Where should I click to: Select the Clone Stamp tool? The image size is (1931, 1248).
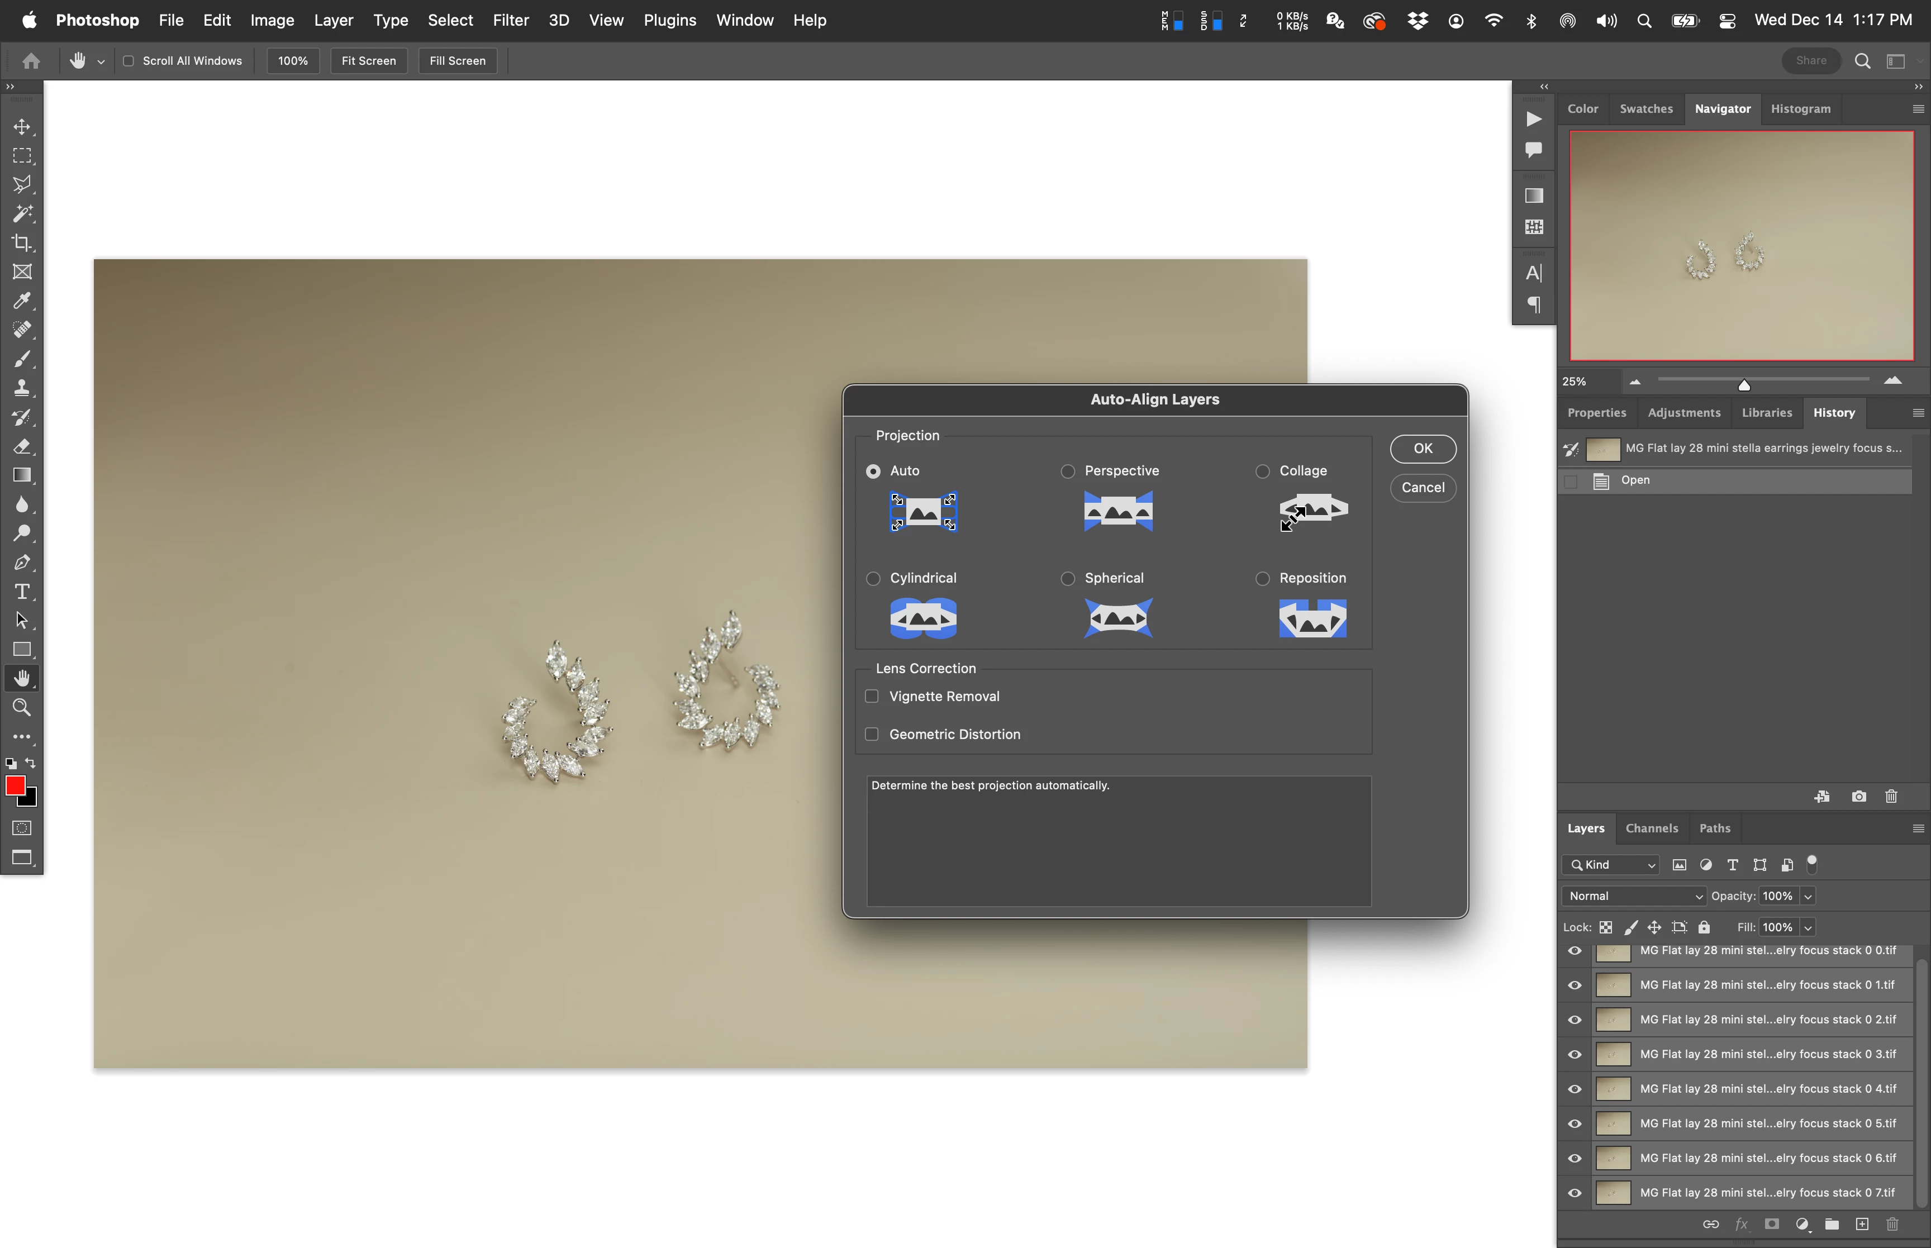[x=22, y=388]
